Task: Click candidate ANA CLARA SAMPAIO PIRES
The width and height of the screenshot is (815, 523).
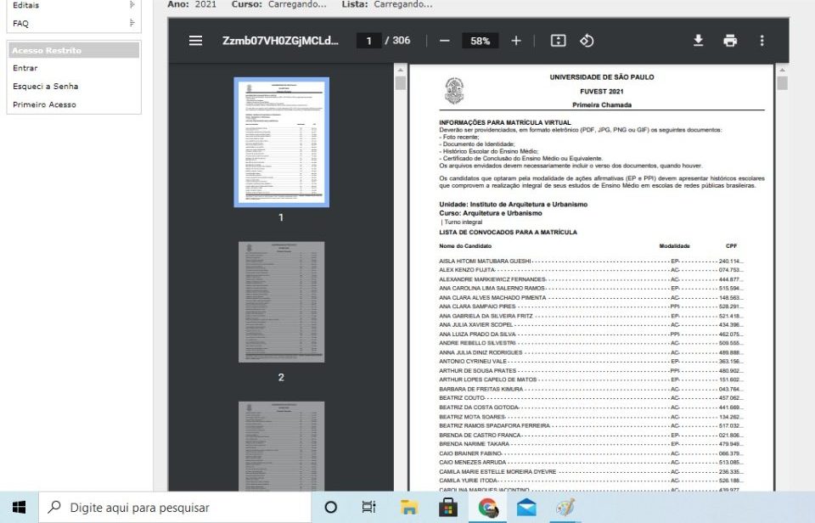Action: click(x=477, y=306)
